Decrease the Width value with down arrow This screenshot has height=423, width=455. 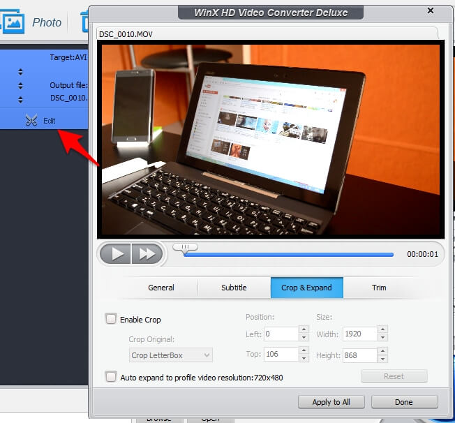click(x=382, y=337)
